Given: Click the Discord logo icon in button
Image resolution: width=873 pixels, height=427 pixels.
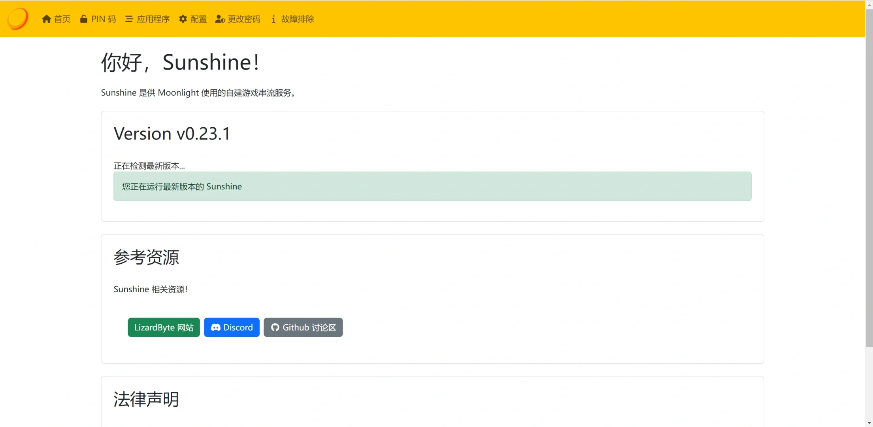Looking at the screenshot, I should [x=215, y=327].
